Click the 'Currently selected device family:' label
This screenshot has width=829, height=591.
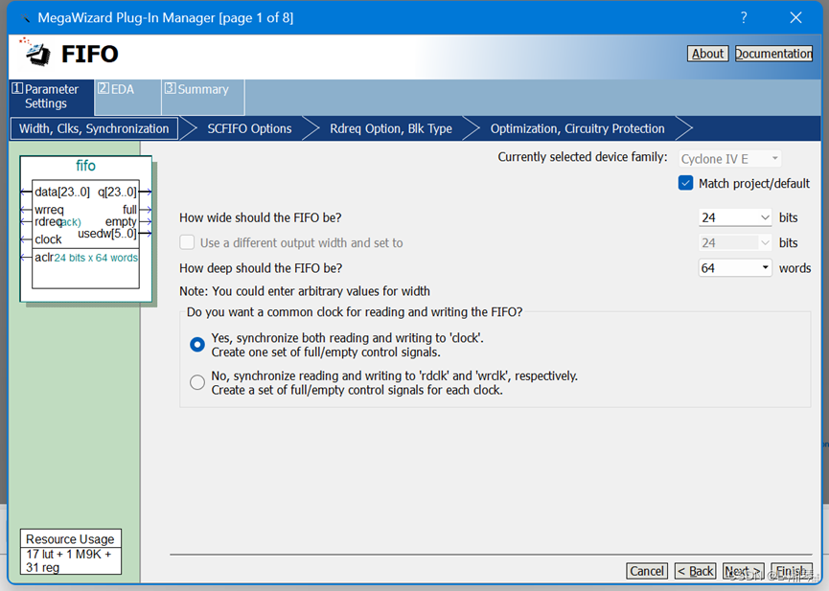583,157
